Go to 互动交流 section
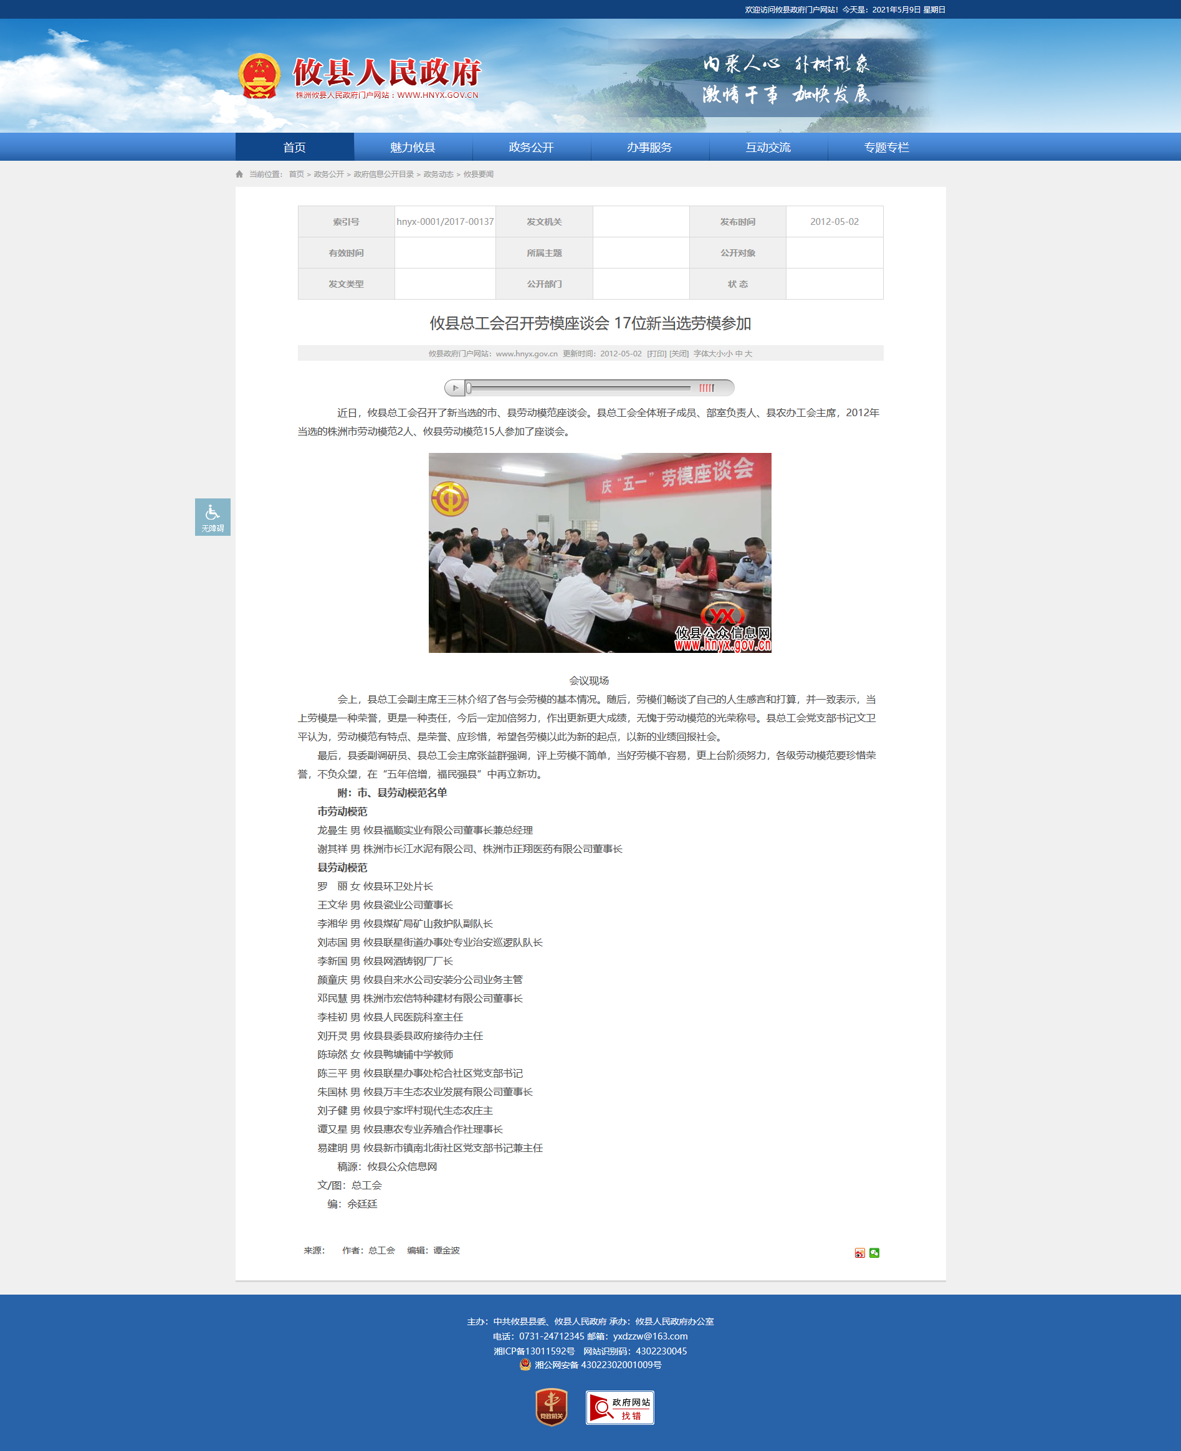The image size is (1181, 1451). pos(768,147)
